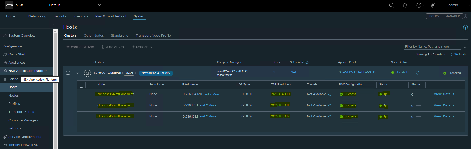Viewport: 471px width, 149px height.
Task: Click the alarms bar for clx-host-153
Action: (x=419, y=117)
